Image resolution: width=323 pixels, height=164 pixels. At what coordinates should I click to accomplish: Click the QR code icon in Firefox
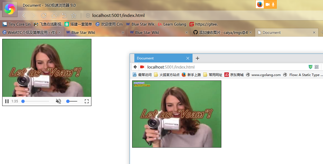(317, 67)
